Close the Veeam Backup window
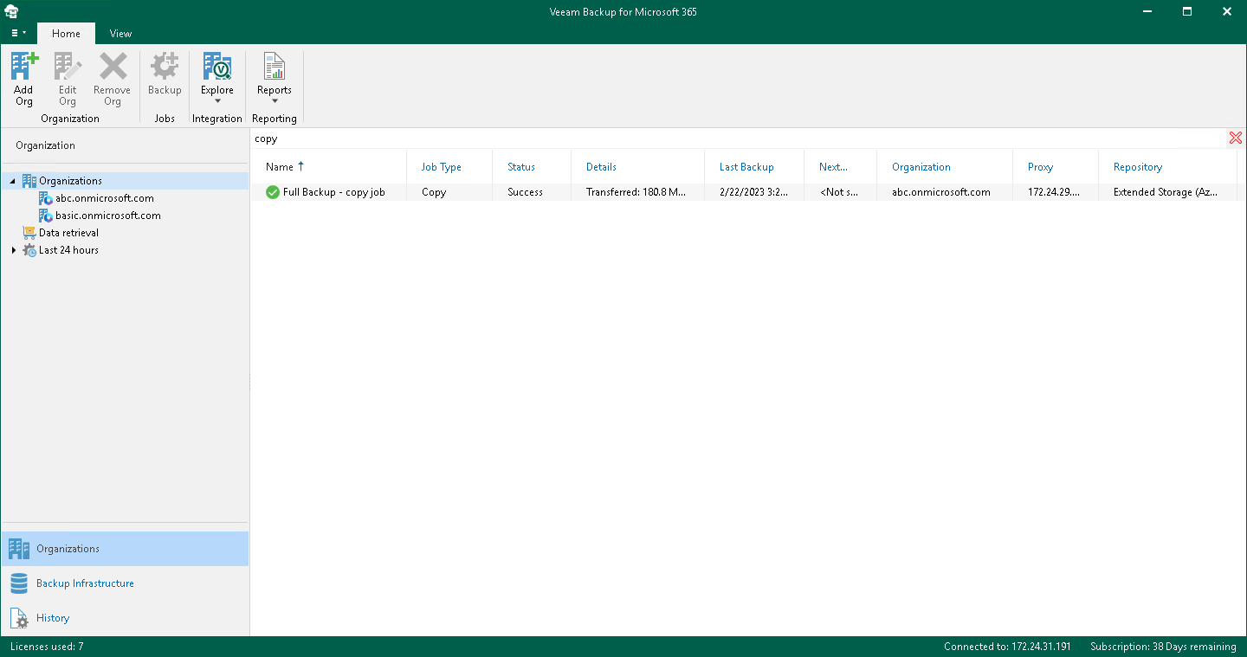The height and width of the screenshot is (657, 1247). tap(1227, 11)
